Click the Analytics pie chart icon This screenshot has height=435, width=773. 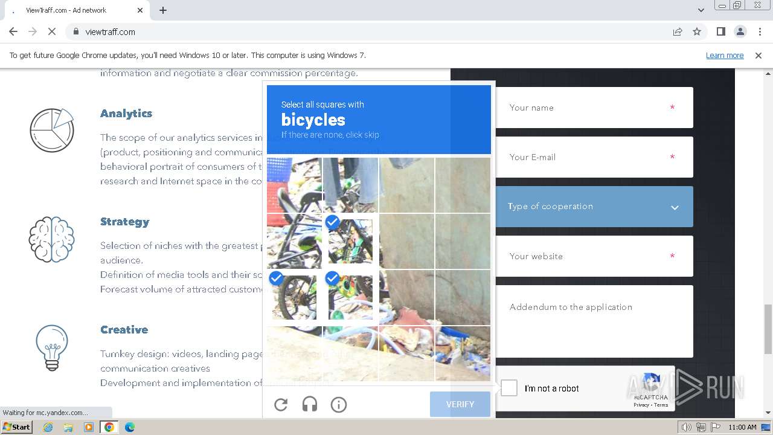[x=52, y=130]
